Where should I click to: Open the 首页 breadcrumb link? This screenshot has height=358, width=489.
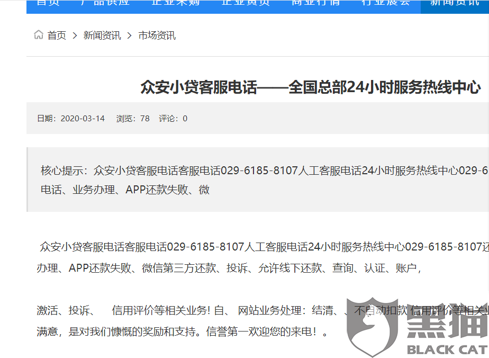pos(57,35)
